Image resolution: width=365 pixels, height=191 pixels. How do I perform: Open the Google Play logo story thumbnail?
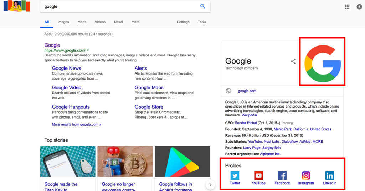coord(182,161)
